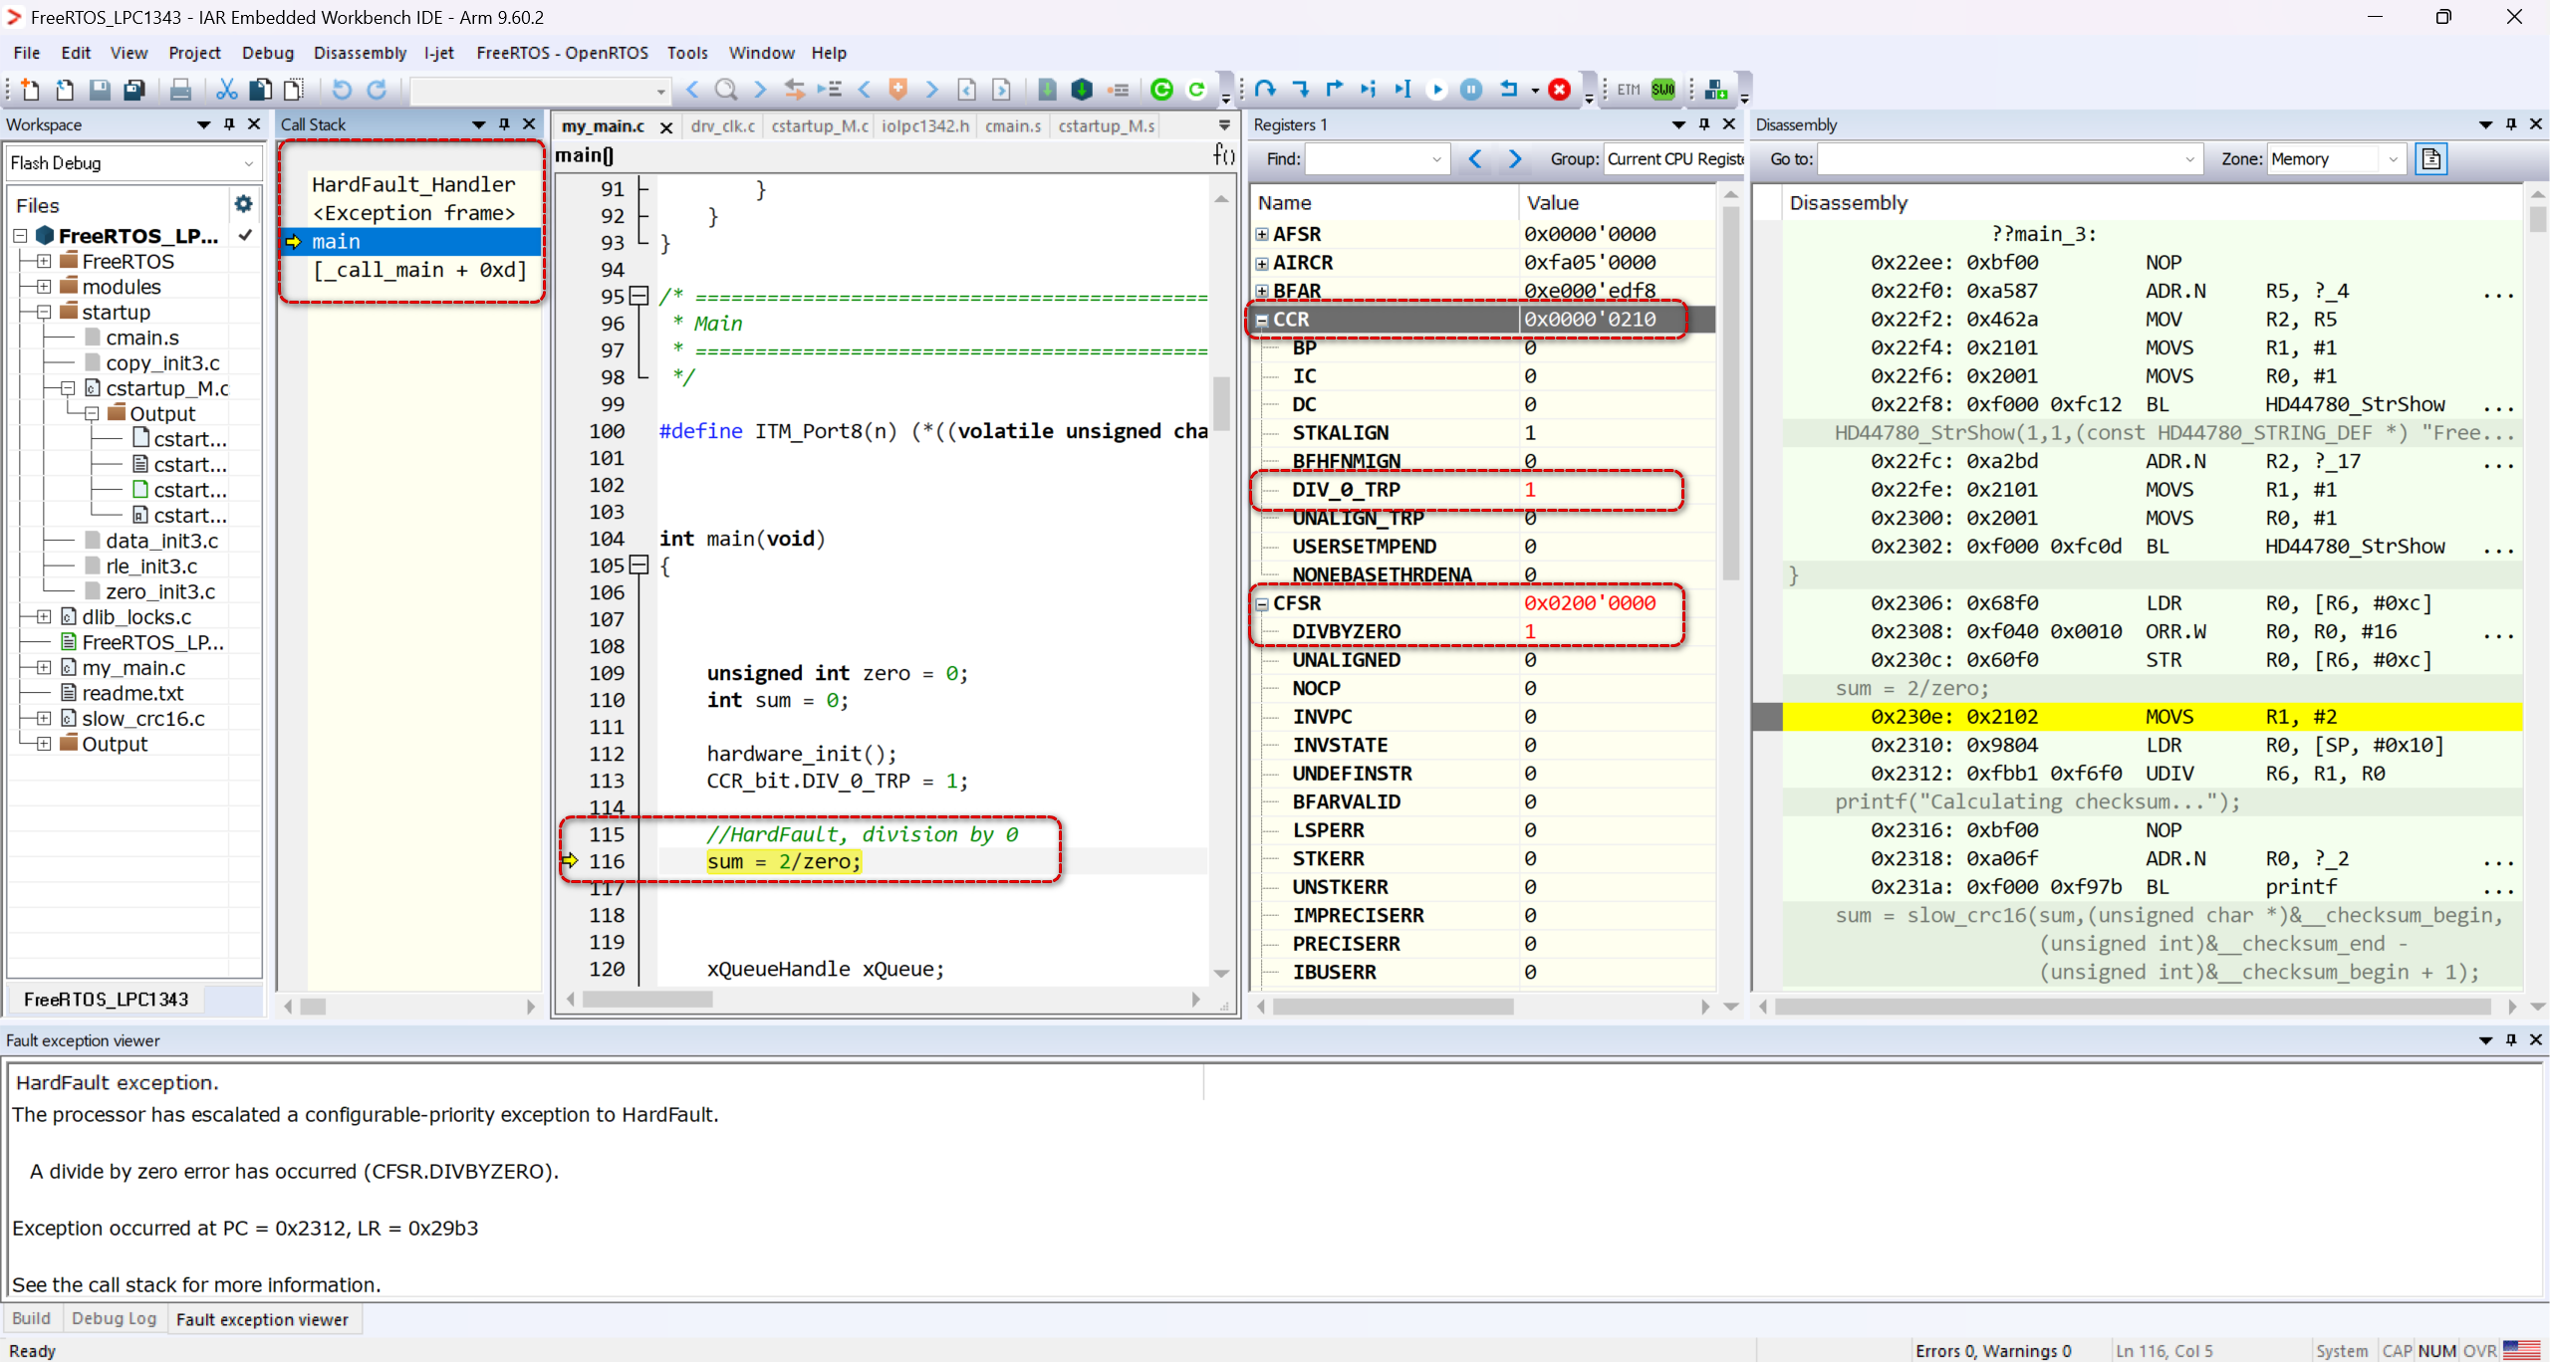Image resolution: width=2550 pixels, height=1362 pixels.
Task: Switch to the cstartup_M.c editor tab
Action: click(x=817, y=125)
